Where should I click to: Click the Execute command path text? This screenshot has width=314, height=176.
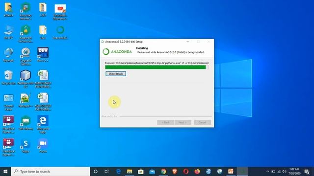(x=157, y=63)
